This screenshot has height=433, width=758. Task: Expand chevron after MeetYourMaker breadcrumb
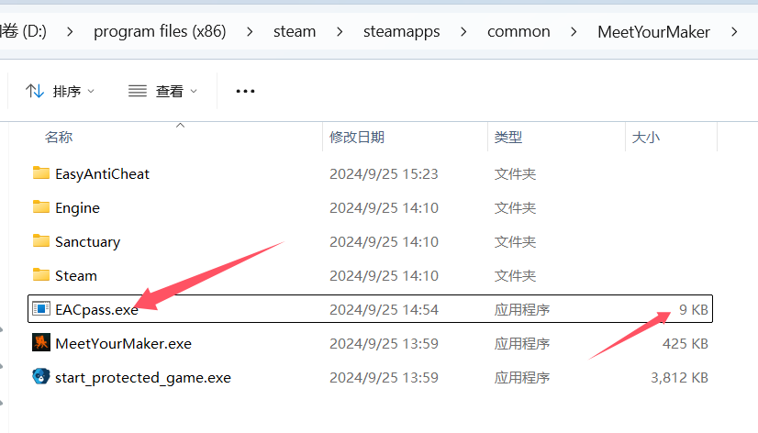(x=734, y=32)
